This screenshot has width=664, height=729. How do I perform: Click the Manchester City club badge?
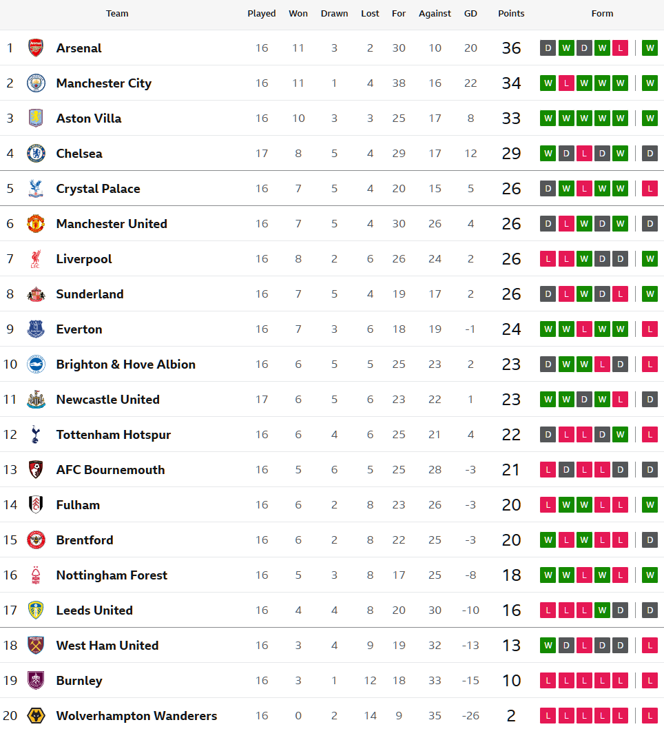(x=36, y=83)
